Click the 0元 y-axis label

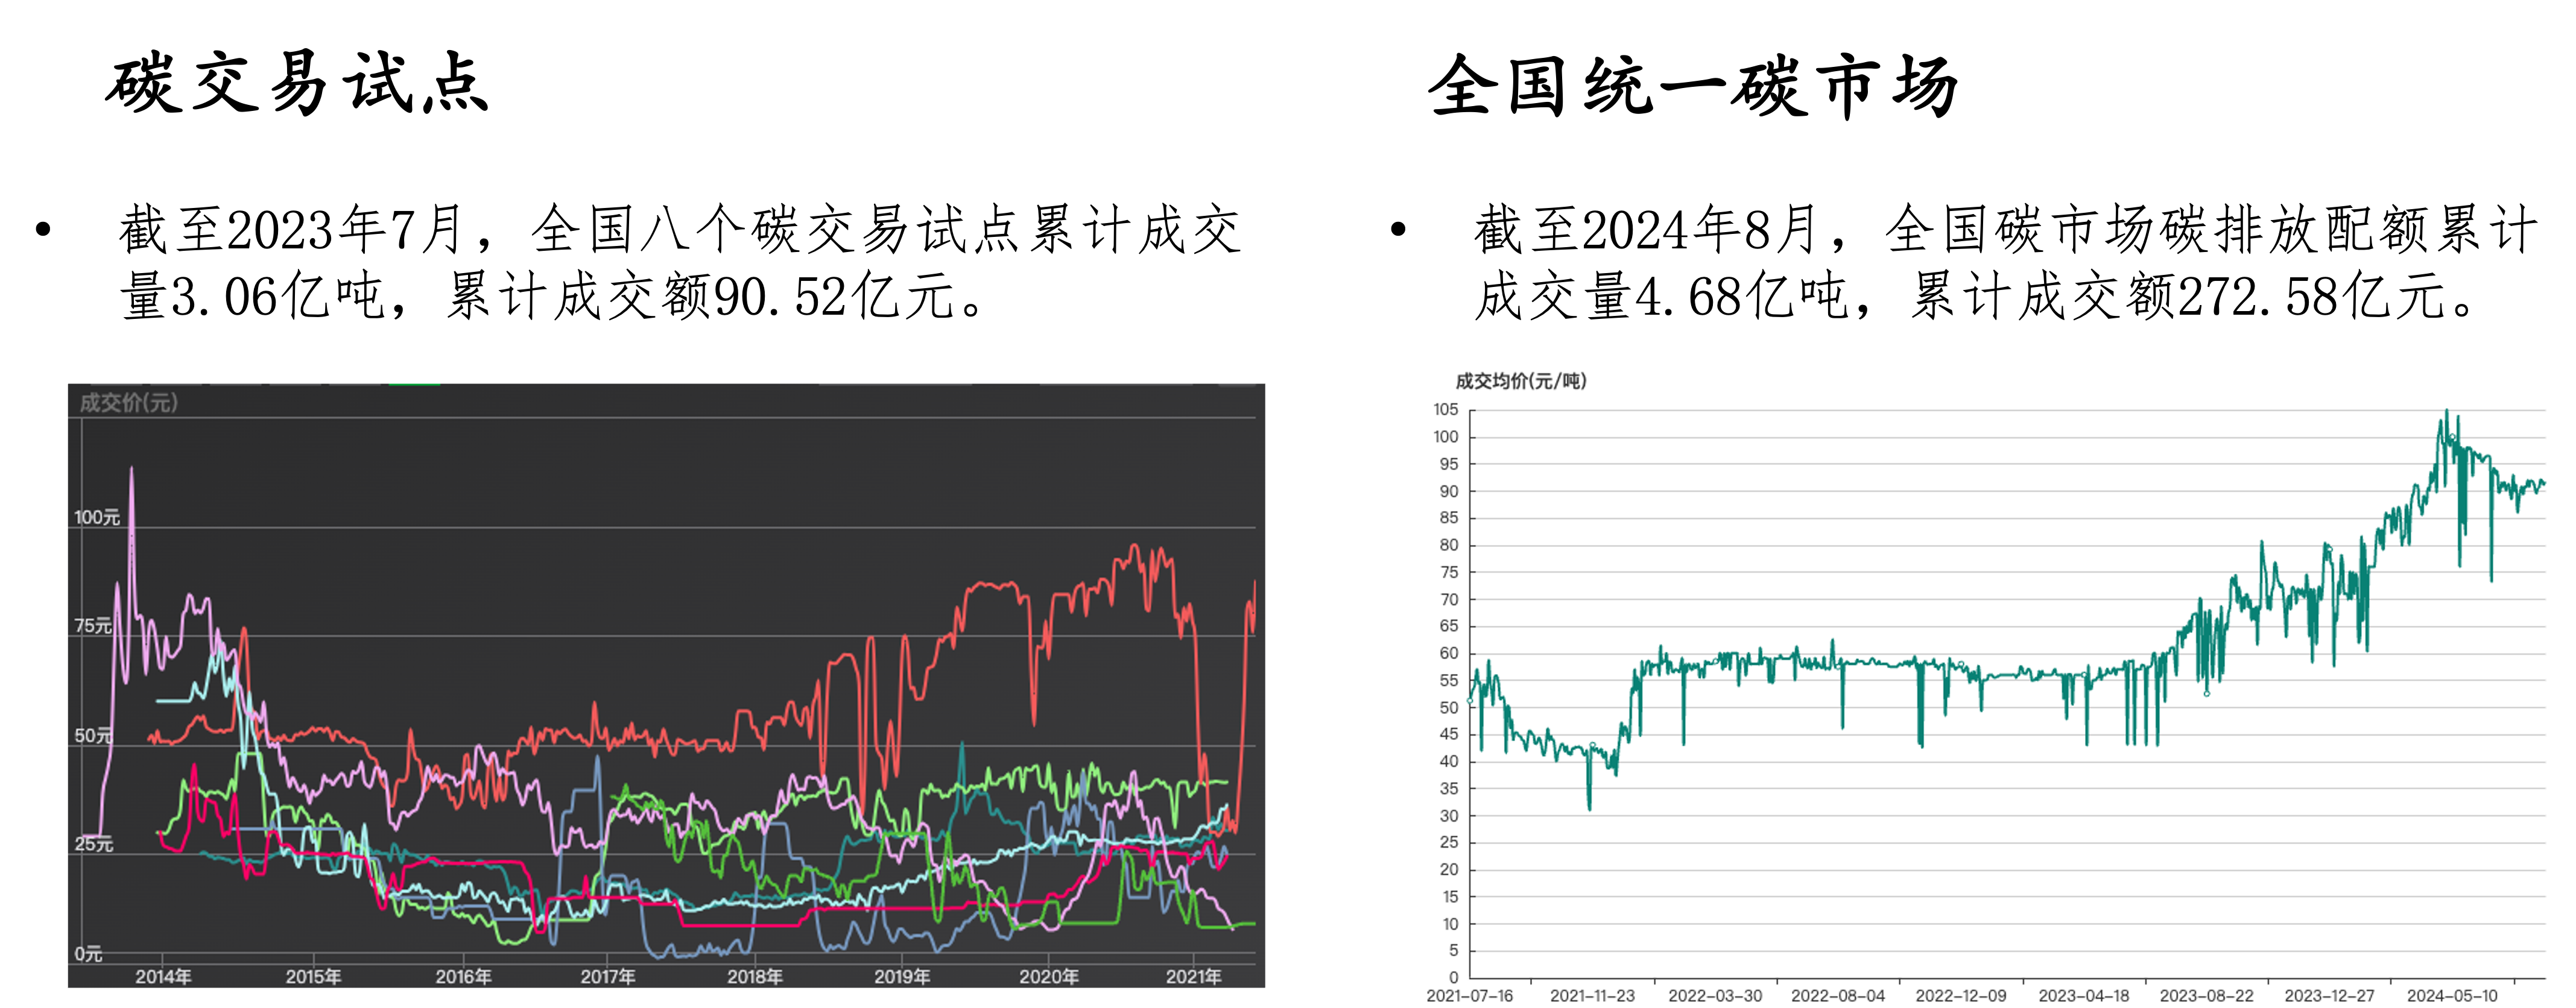tap(89, 954)
